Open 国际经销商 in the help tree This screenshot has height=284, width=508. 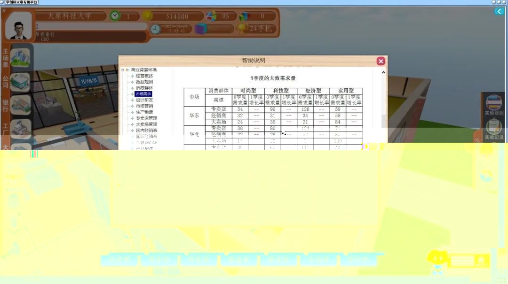(x=146, y=137)
